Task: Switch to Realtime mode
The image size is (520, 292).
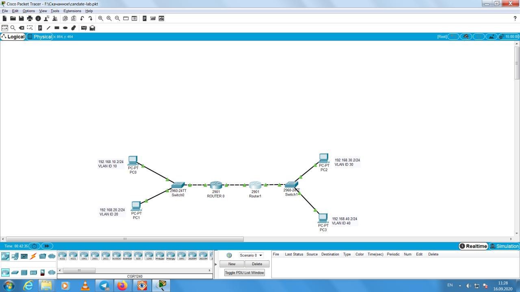Action: [x=473, y=246]
